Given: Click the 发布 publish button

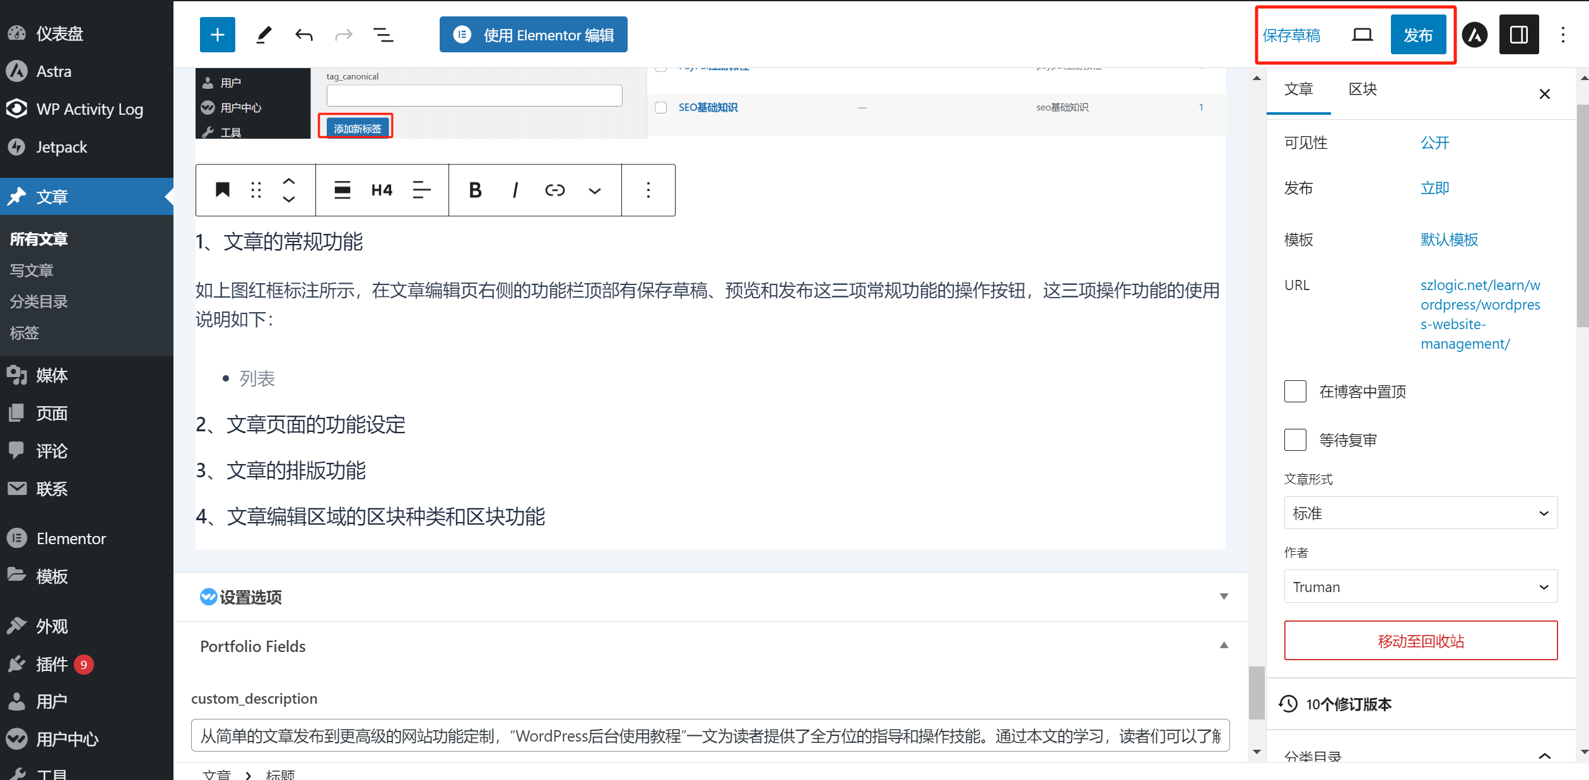Looking at the screenshot, I should 1418,35.
